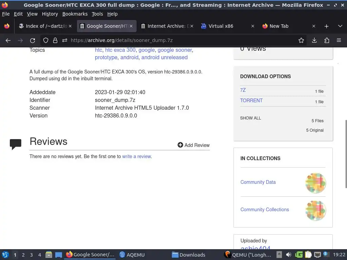347x260 pixels.
Task: Open the Edit menu
Action: click(x=18, y=14)
